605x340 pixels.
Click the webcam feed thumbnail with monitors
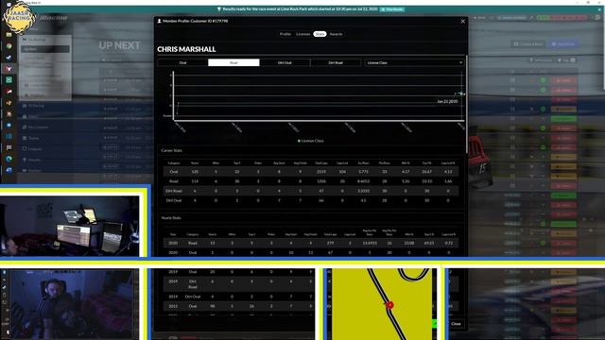(69, 226)
